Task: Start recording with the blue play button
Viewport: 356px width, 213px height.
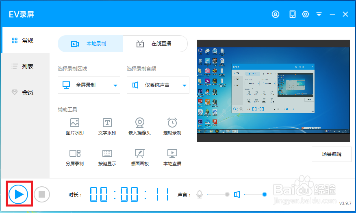Action: point(18,194)
